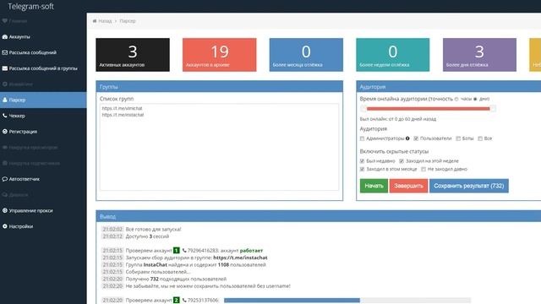The height and width of the screenshot is (304, 541).
Task: Click the green Начать button
Action: click(x=374, y=186)
